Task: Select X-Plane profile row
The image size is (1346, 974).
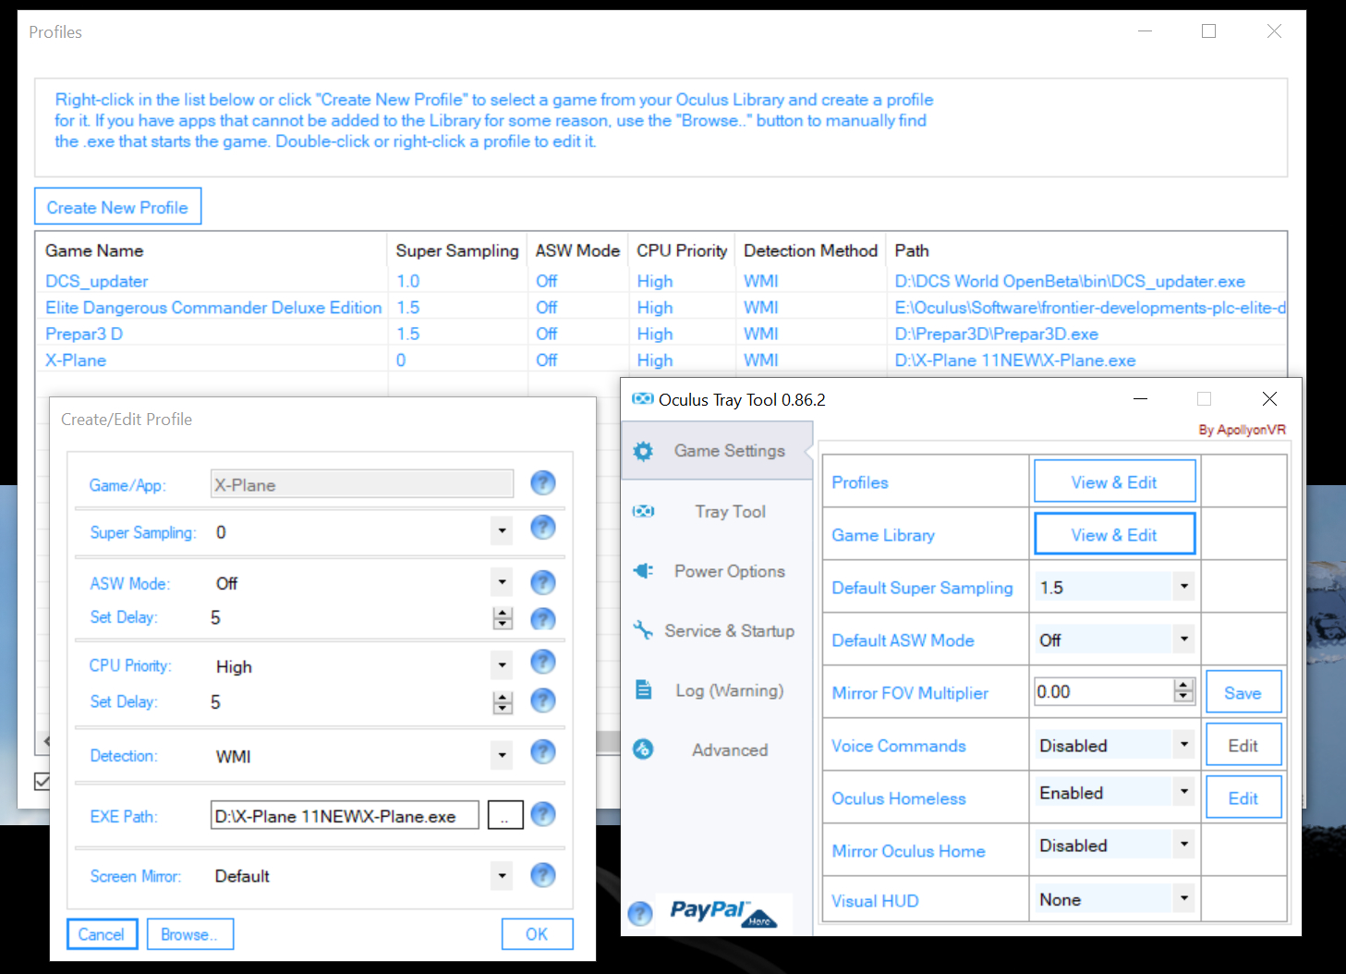Action: [x=661, y=360]
